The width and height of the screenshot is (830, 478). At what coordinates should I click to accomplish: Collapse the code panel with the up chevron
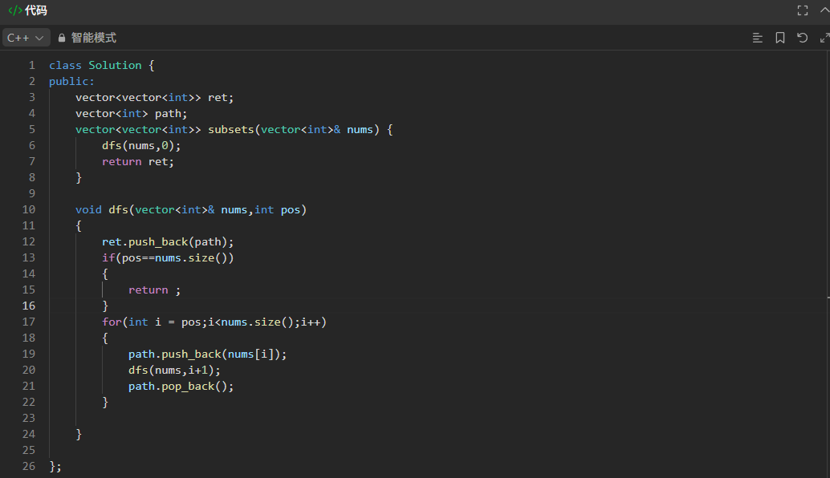[824, 10]
